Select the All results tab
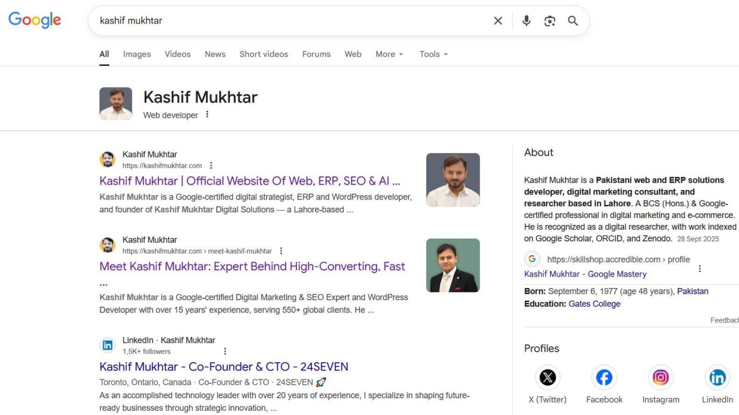 104,54
